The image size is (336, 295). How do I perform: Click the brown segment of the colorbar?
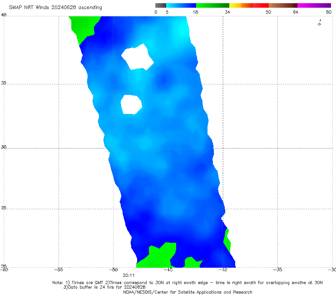[x=283, y=5]
